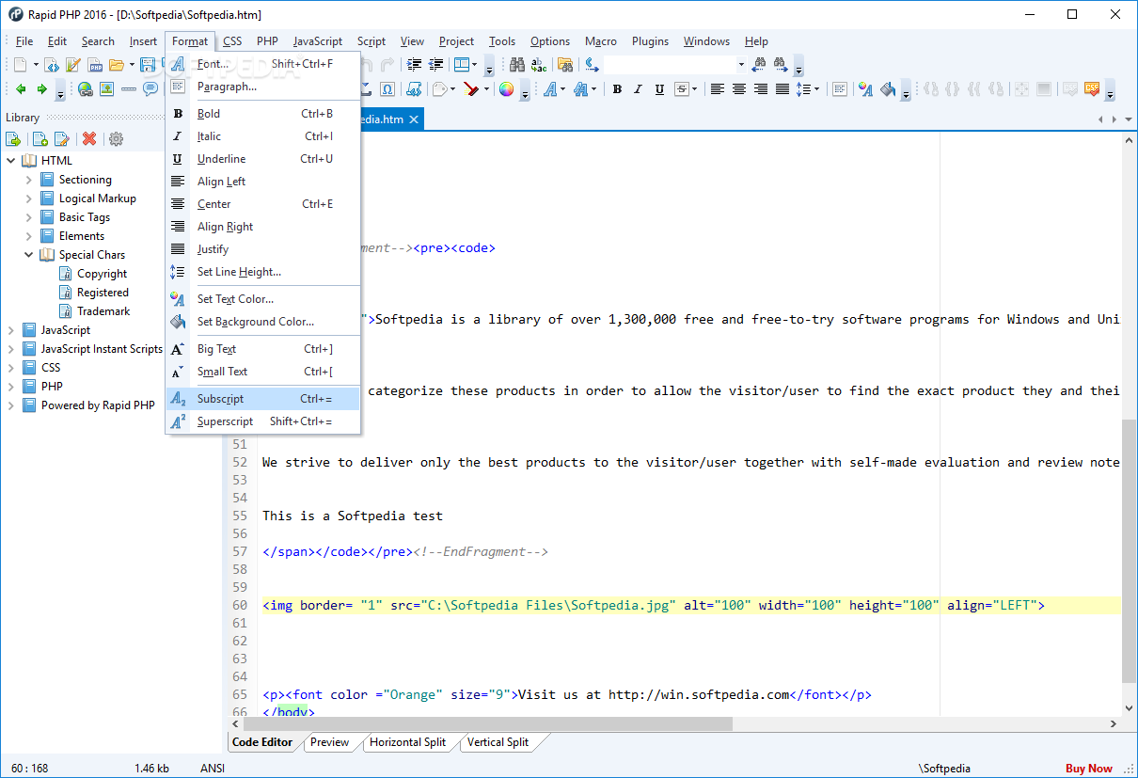1138x778 pixels.
Task: Click inside the quick search input field
Action: (669, 65)
